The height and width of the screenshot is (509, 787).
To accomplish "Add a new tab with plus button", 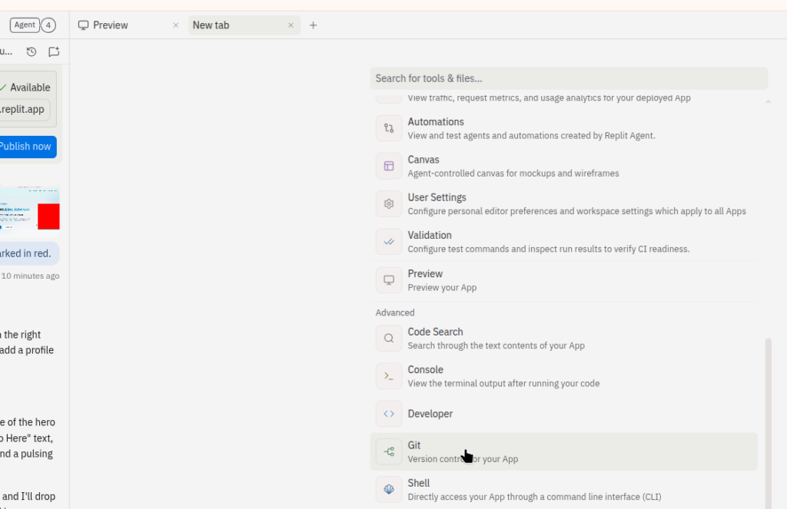I will [x=313, y=25].
